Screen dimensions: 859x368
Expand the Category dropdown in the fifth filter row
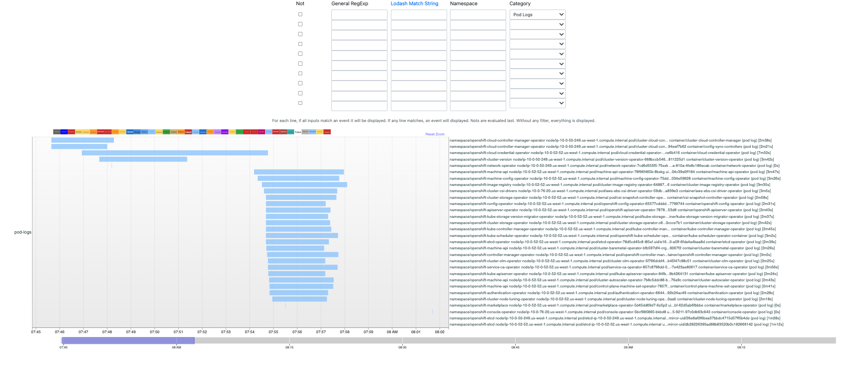[537, 54]
